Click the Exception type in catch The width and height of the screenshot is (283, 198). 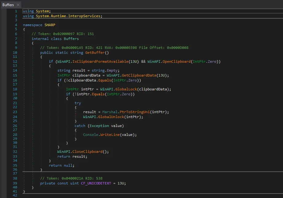click(99, 126)
